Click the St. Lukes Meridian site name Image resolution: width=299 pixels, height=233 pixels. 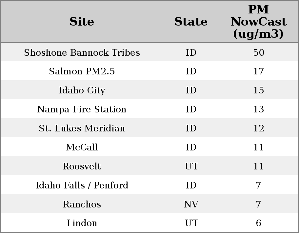pyautogui.click(x=82, y=128)
